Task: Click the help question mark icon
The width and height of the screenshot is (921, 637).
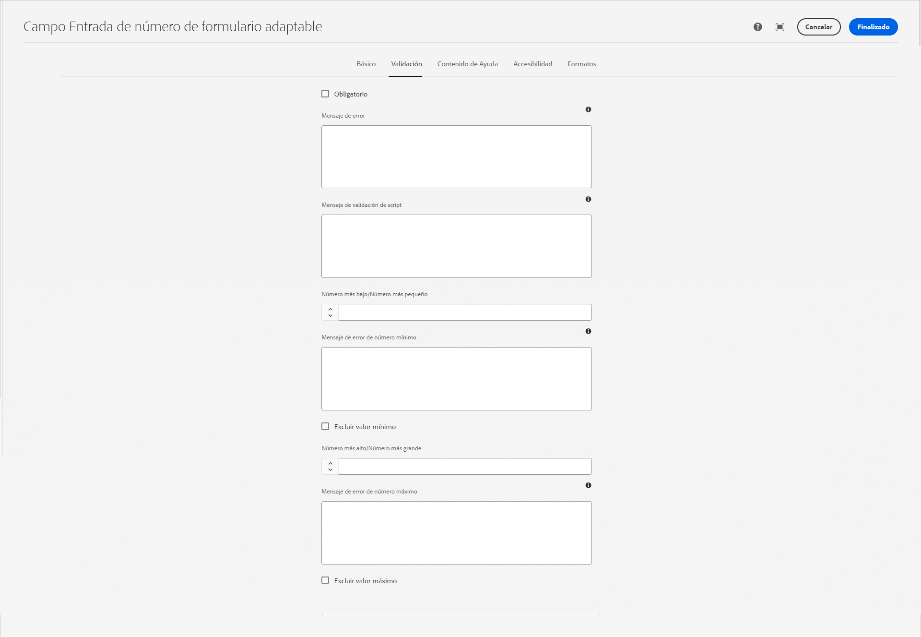Action: click(757, 27)
